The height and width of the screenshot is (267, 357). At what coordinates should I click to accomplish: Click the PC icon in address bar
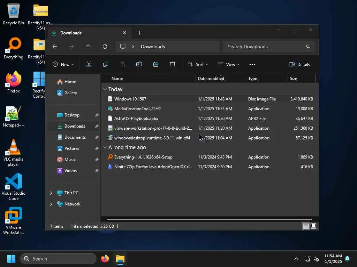point(123,47)
